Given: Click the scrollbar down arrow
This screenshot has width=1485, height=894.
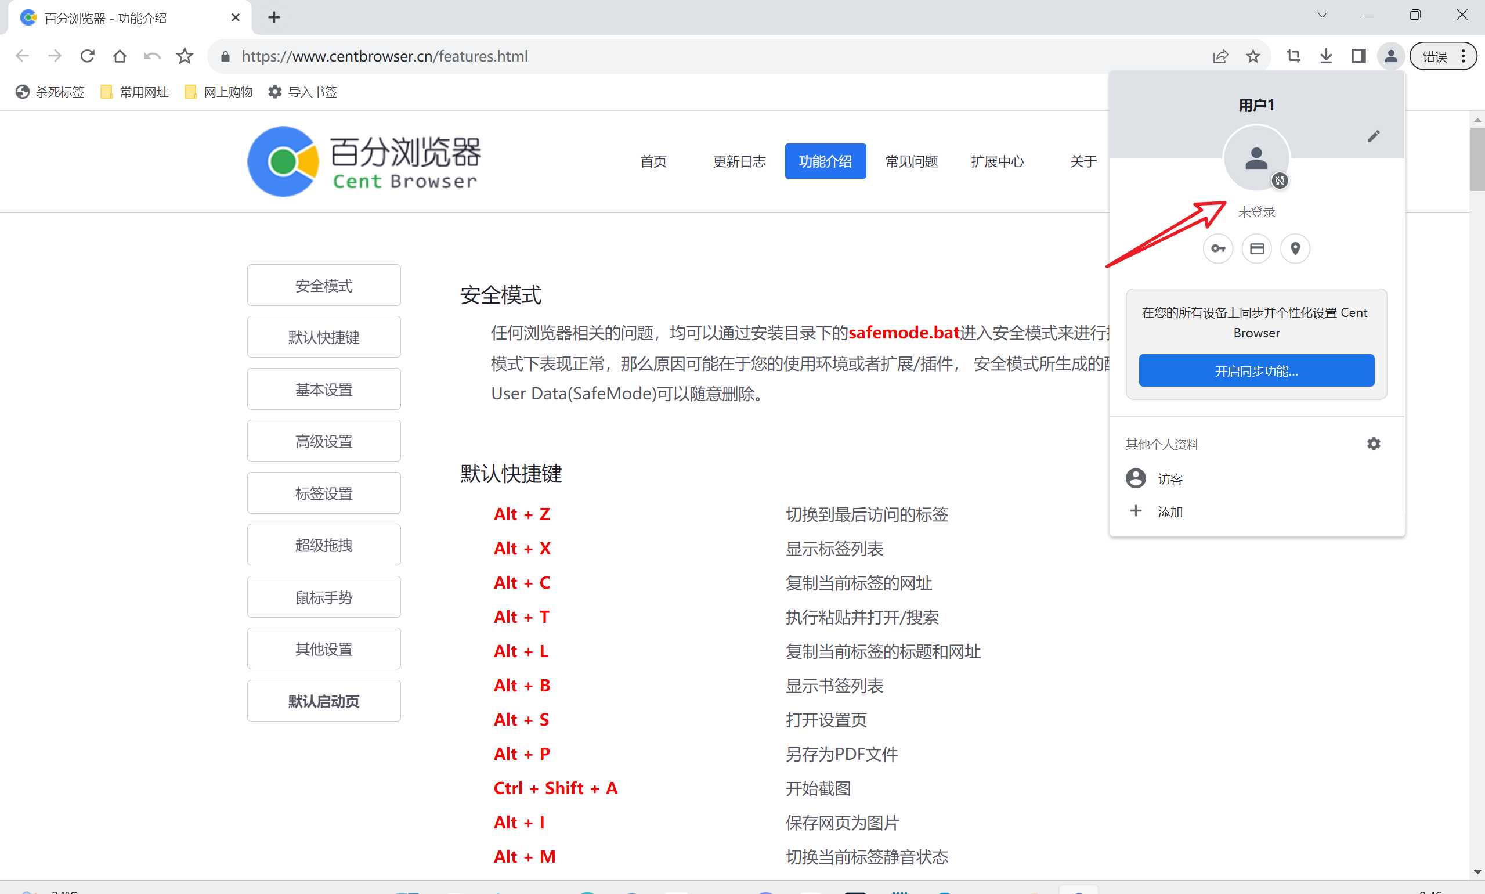Looking at the screenshot, I should (1477, 872).
